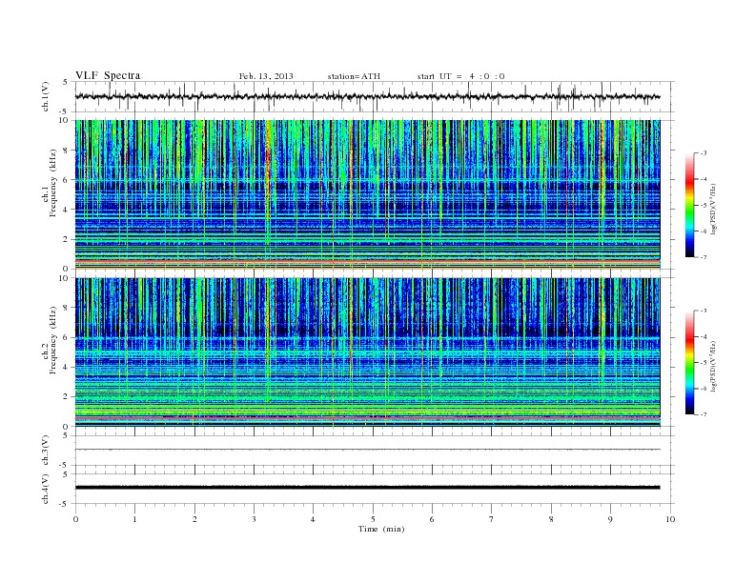Click the "-5" tick on ch.2 colour bar
Viewport: 755px width, 583px height.
(x=703, y=362)
